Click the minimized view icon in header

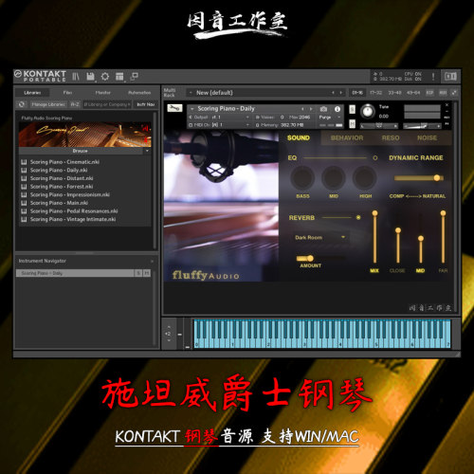tap(135, 76)
